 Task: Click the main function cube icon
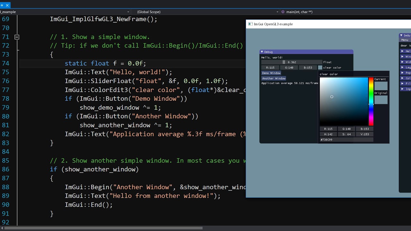coord(283,12)
